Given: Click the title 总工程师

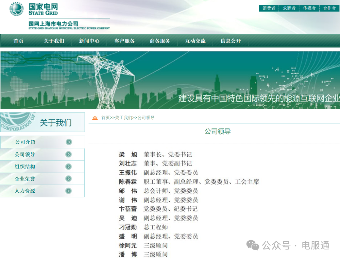Looking at the screenshot, I should [x=156, y=227].
